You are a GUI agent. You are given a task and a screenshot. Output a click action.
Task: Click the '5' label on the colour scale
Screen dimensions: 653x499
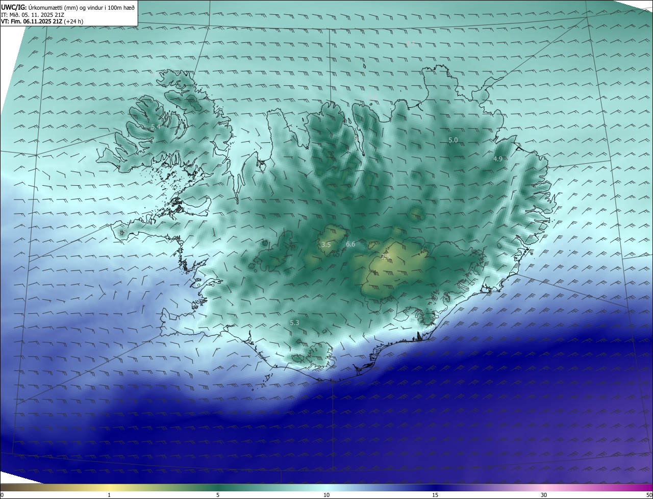[x=218, y=495]
